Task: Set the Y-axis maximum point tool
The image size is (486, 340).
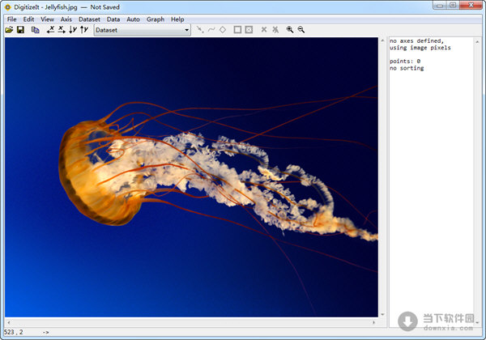Action: 83,30
